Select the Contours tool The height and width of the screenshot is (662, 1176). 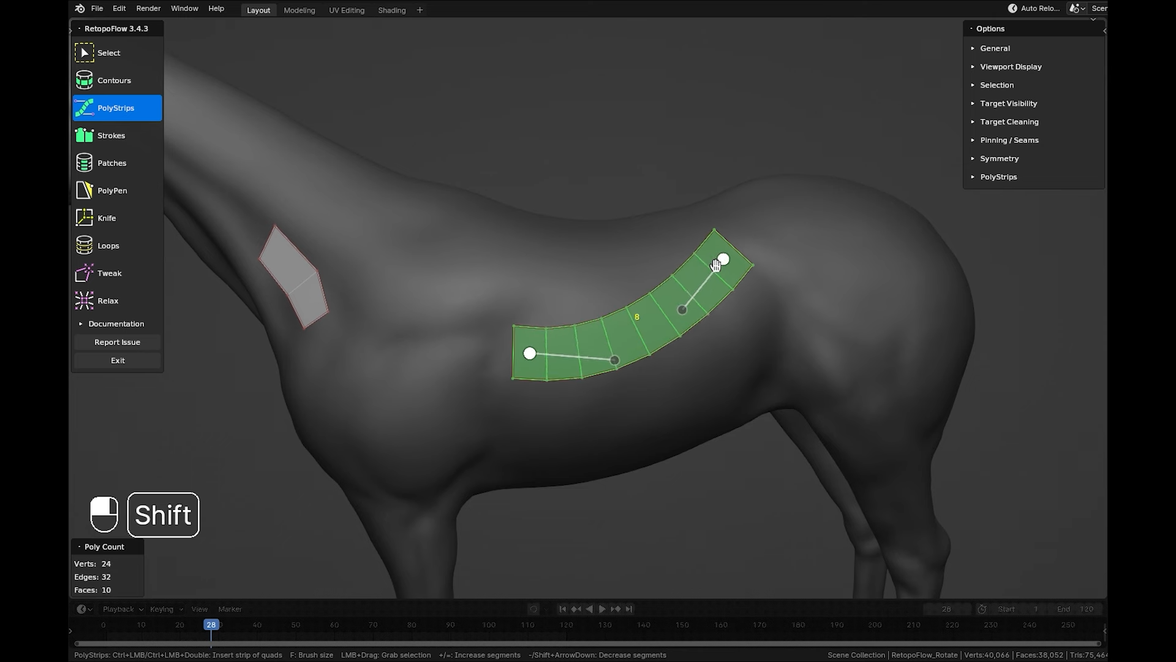coord(113,80)
